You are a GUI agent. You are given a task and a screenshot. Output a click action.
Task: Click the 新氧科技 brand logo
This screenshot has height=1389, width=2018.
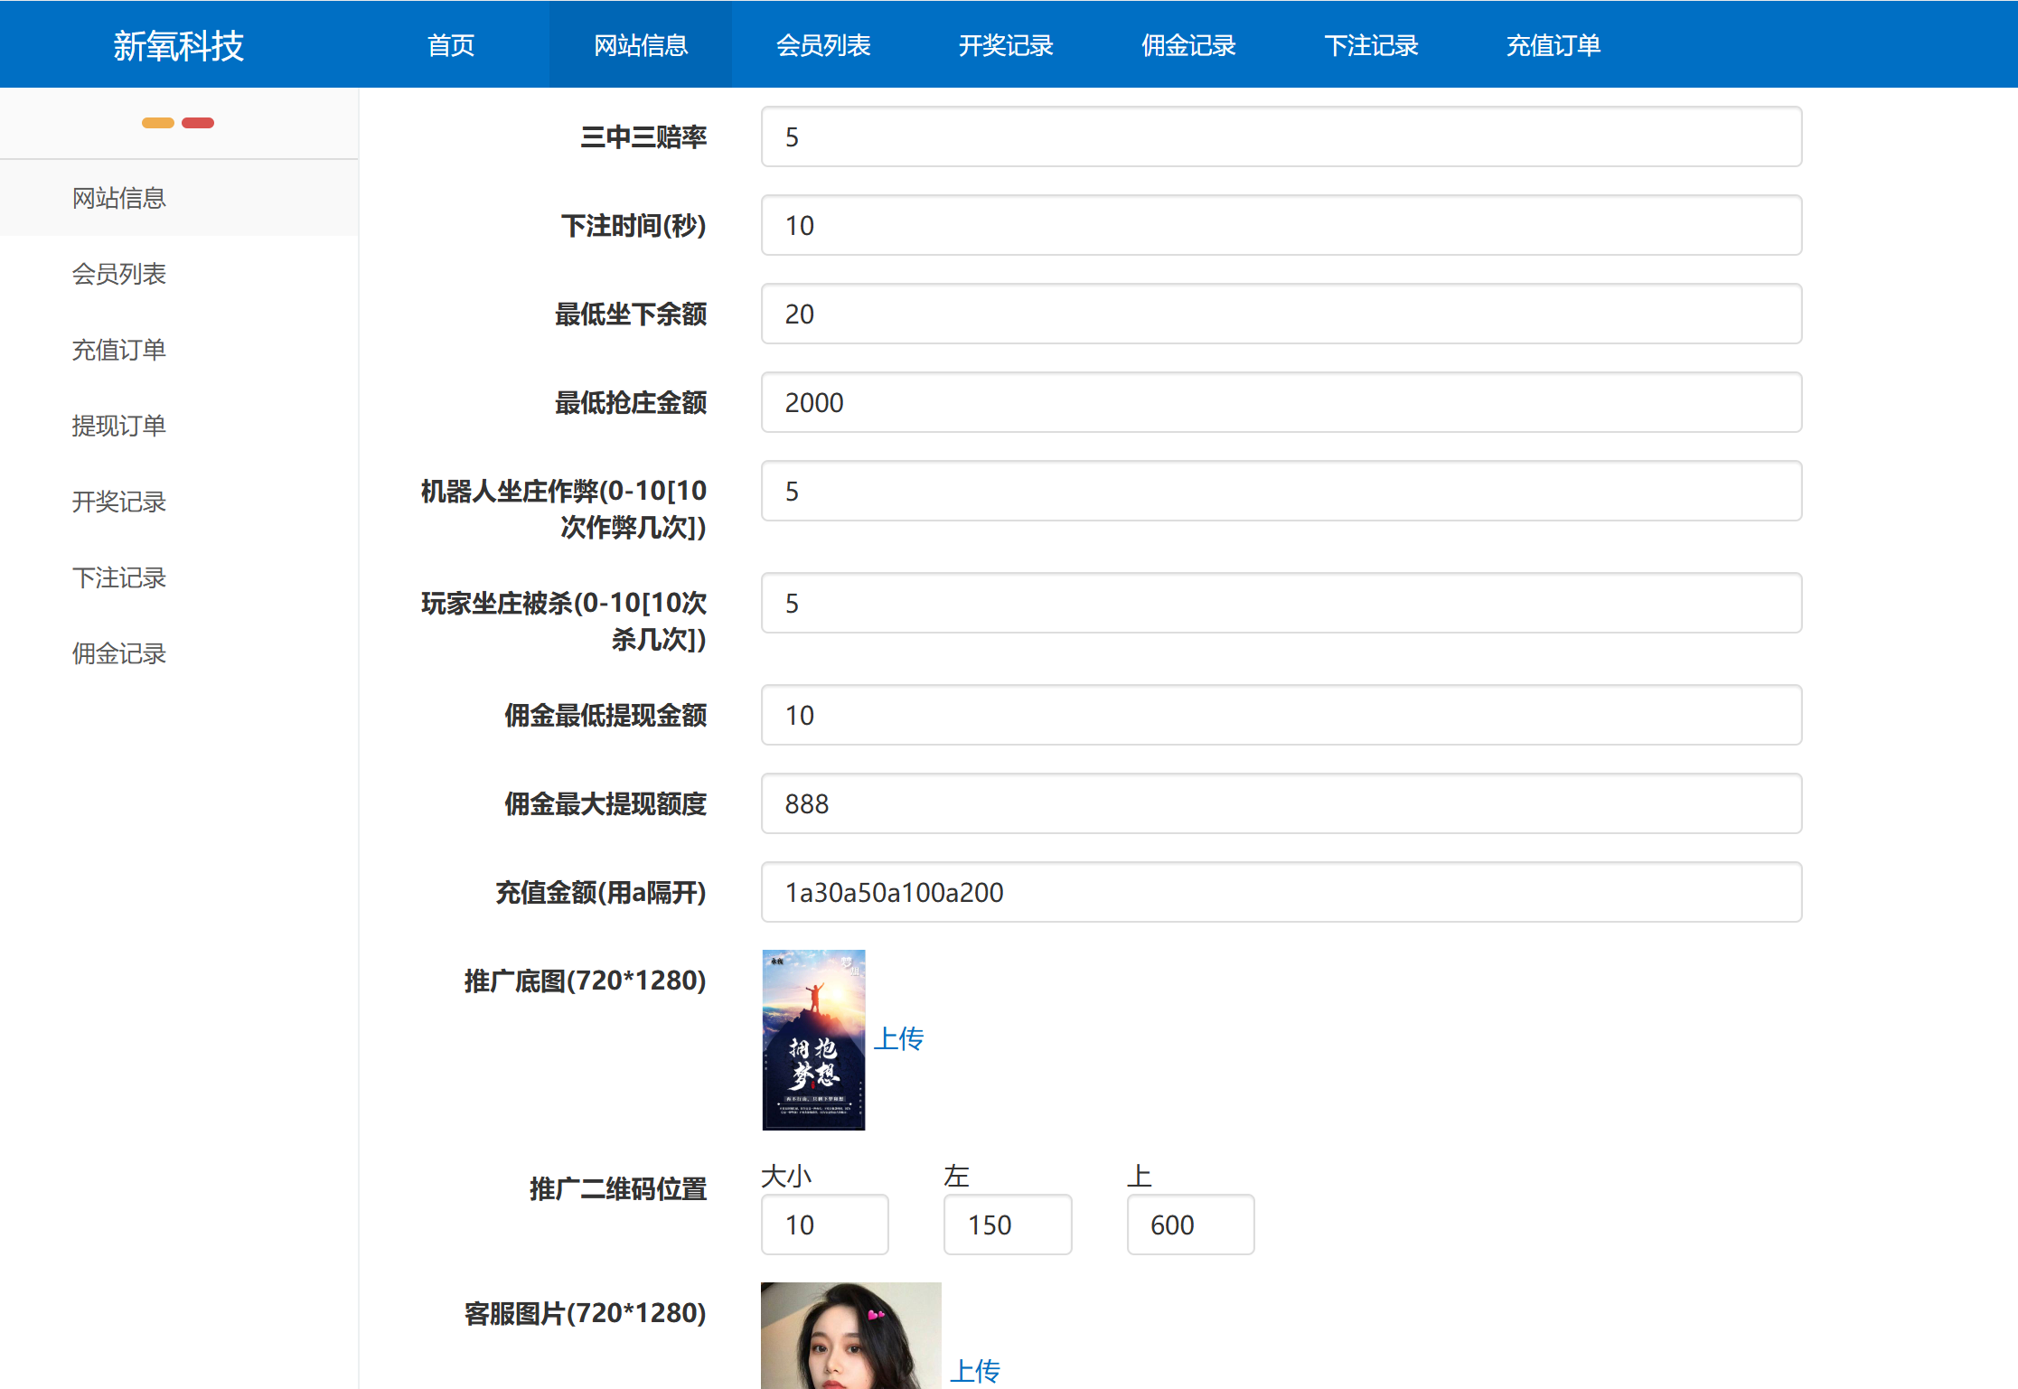[x=178, y=45]
